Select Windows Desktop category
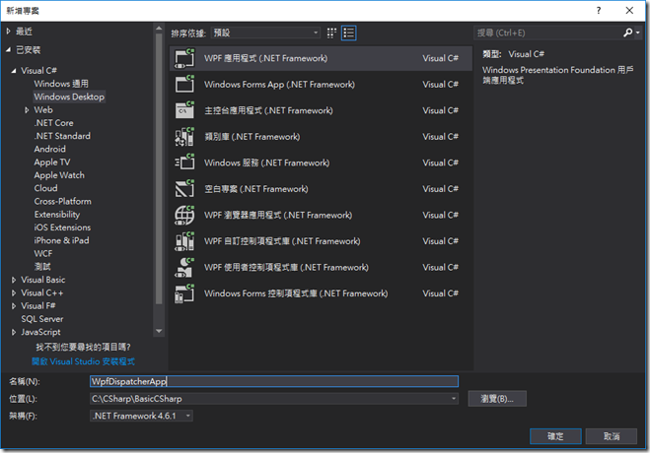 [x=69, y=97]
